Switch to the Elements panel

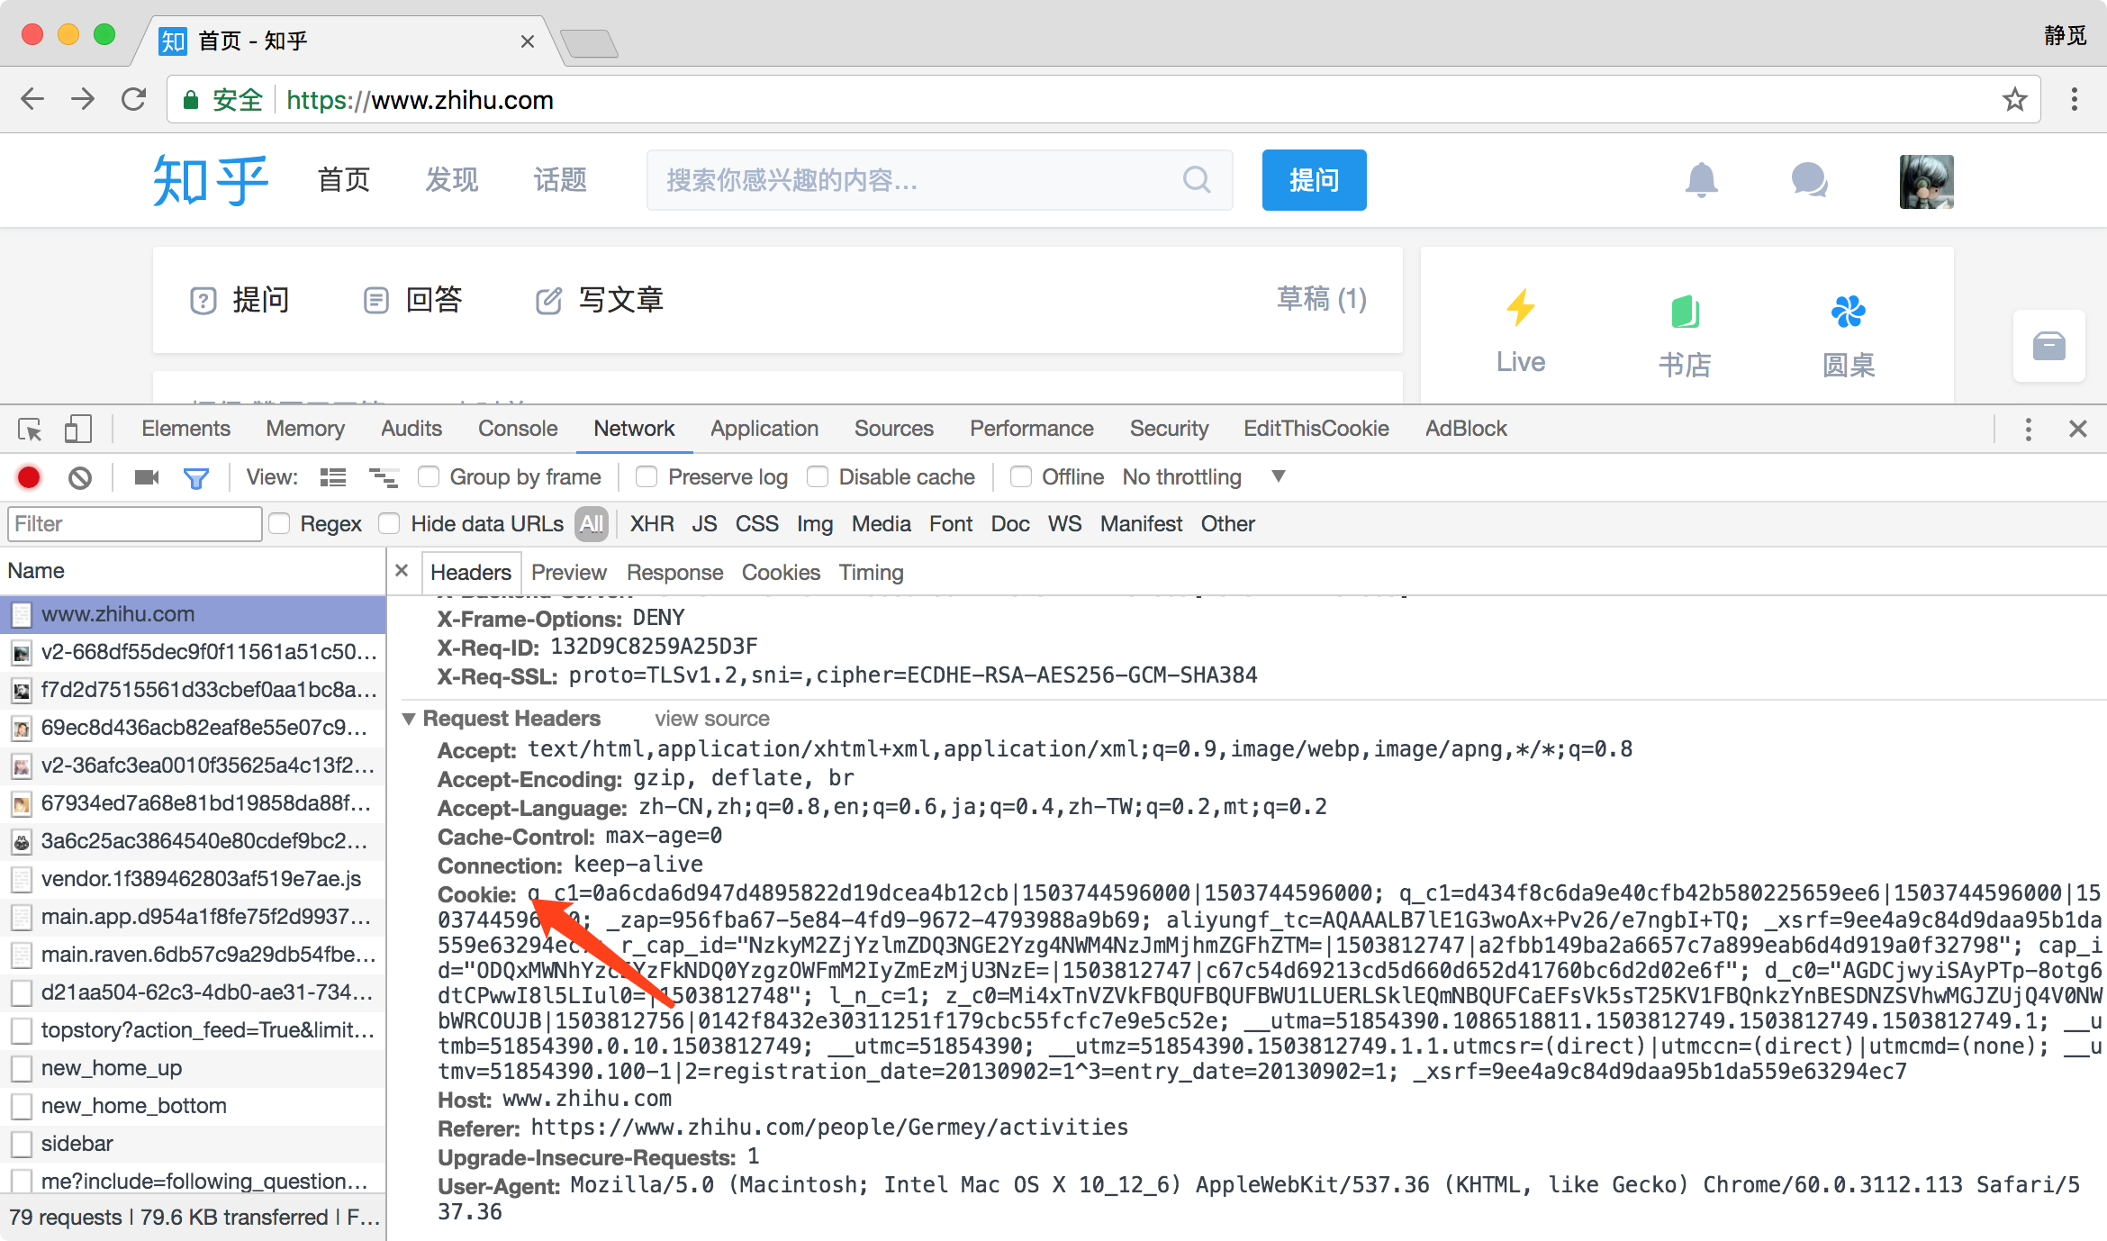(185, 429)
